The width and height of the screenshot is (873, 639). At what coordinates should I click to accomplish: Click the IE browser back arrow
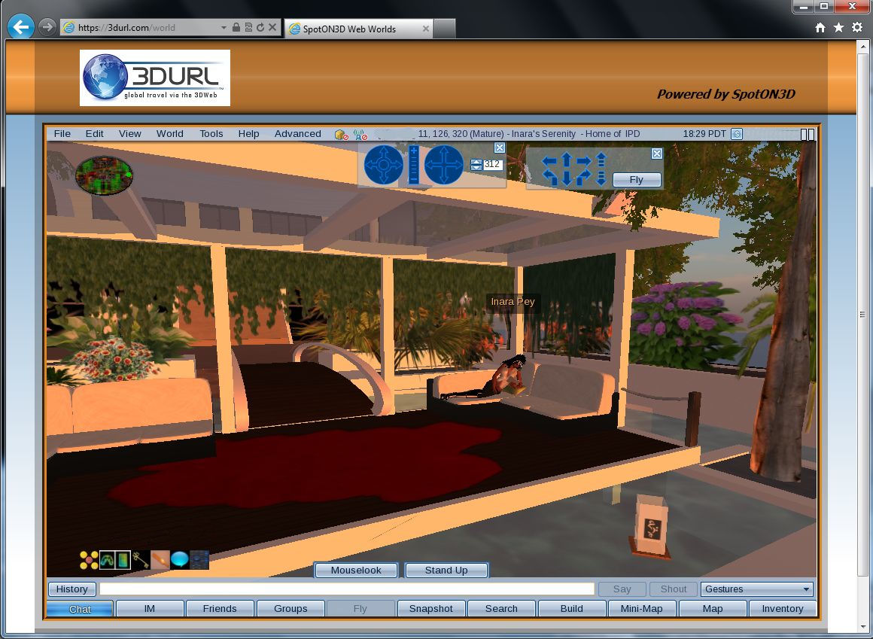[20, 28]
